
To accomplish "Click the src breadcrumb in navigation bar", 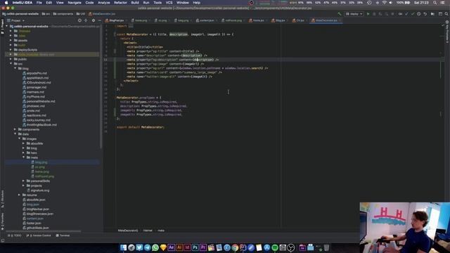I will 46,14.
